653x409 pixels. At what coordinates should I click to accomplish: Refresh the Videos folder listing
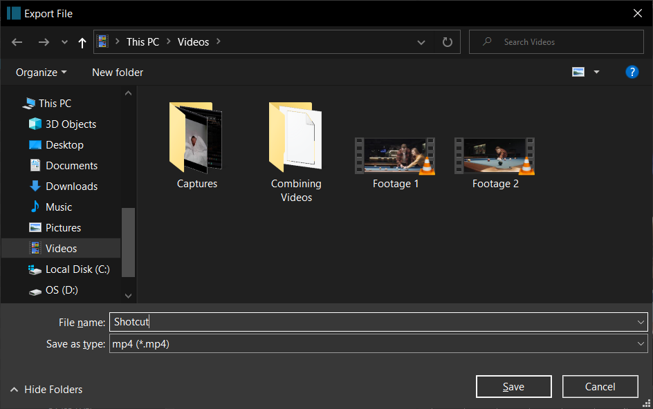point(448,42)
